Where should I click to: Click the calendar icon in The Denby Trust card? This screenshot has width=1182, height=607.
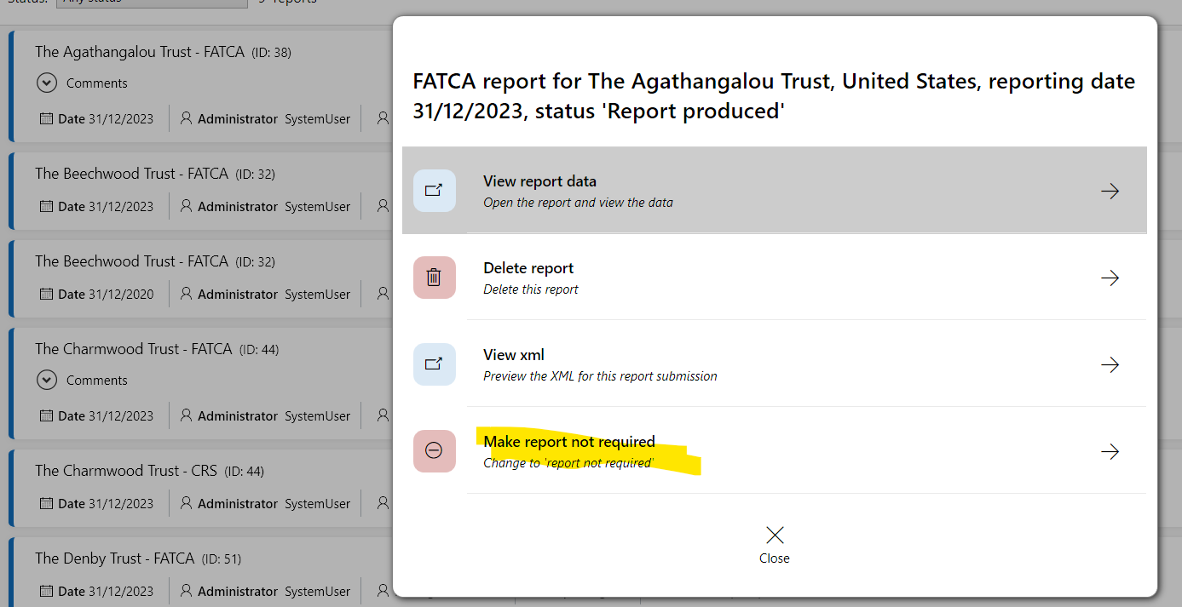click(47, 591)
